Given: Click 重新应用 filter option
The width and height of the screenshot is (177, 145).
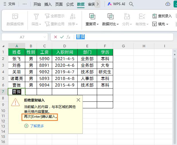Looking at the screenshot, I should (x=55, y=24).
